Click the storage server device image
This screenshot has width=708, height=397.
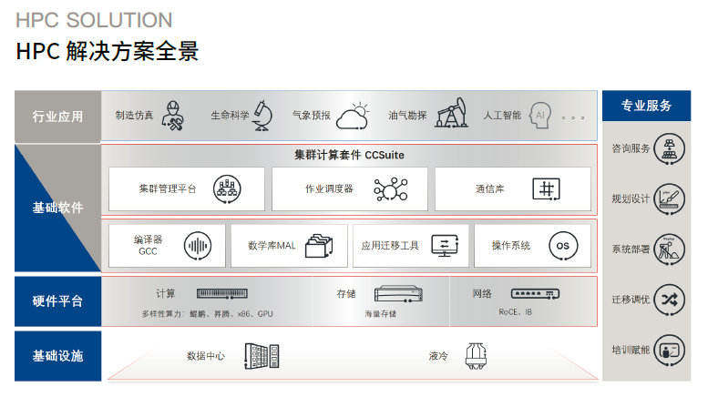point(397,295)
